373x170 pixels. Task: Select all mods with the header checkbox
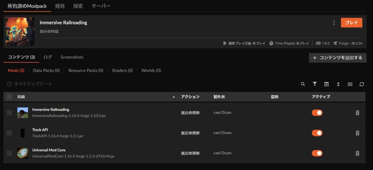[9, 96]
